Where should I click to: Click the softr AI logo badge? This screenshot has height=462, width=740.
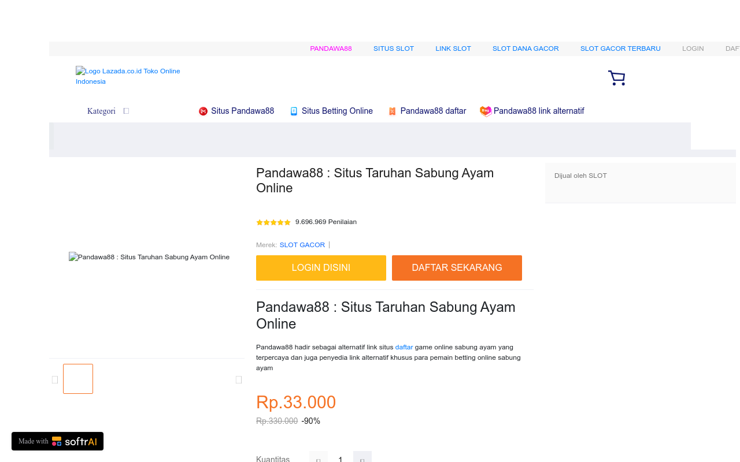tap(57, 441)
